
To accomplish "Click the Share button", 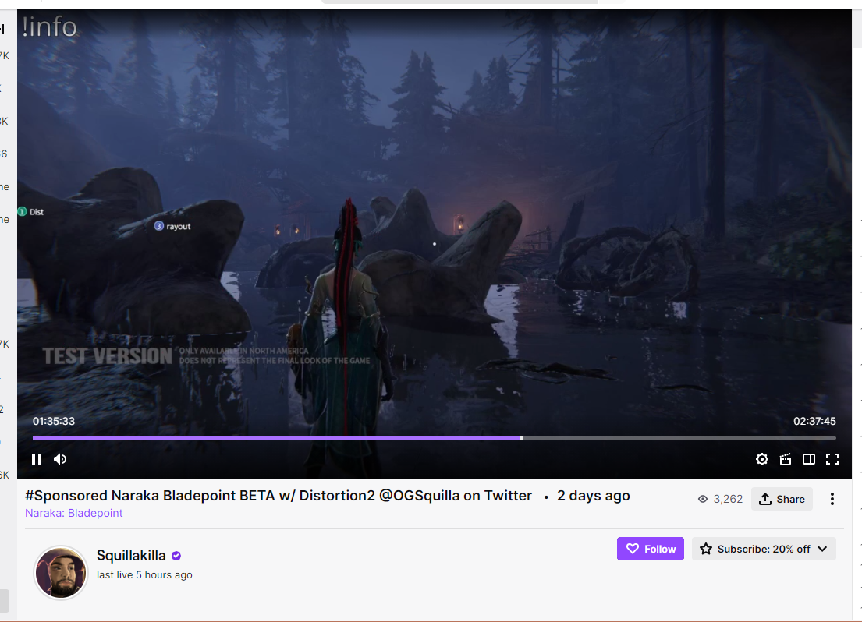I will 782,499.
